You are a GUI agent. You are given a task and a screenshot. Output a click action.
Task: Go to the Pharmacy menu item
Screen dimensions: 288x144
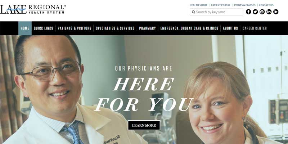(148, 28)
